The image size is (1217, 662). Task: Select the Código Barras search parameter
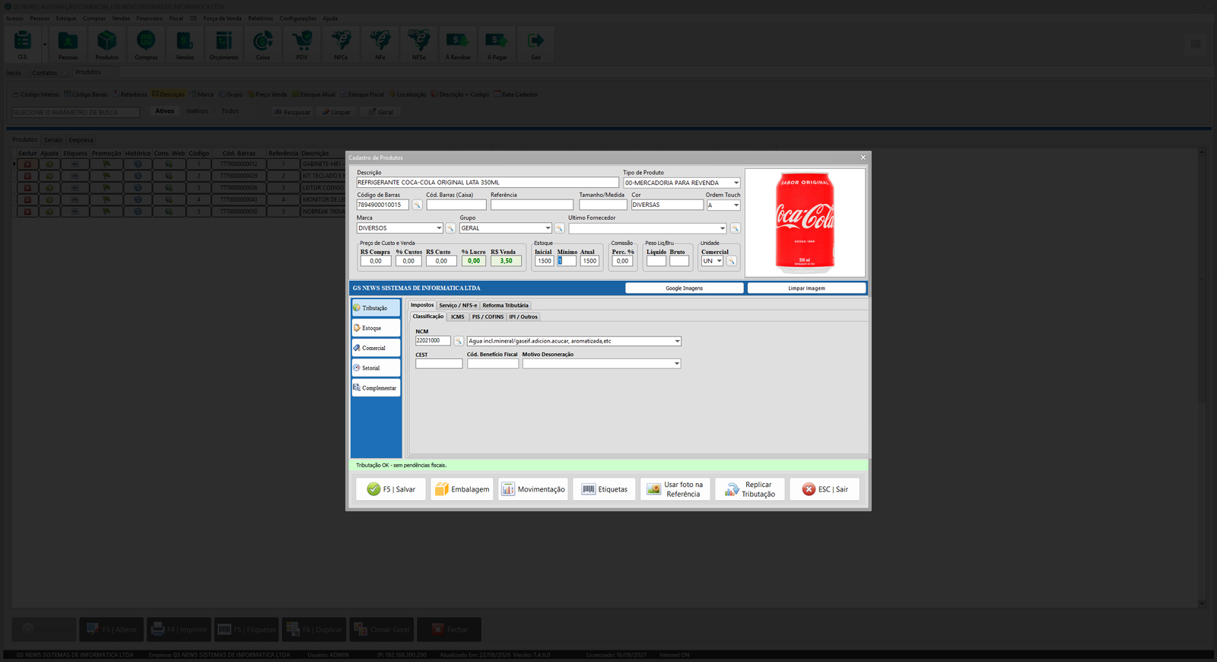click(x=86, y=94)
